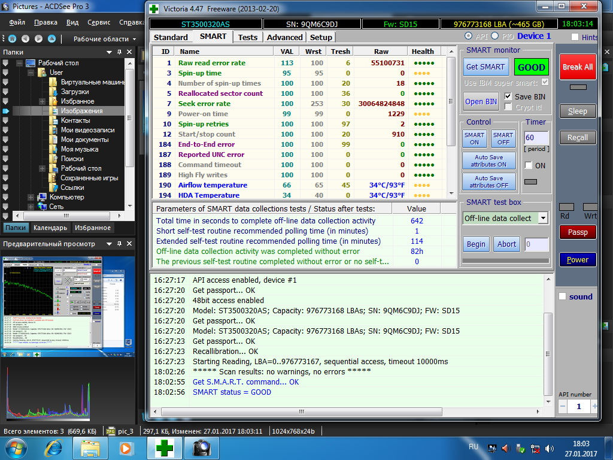Switch to ACDSee camera taskbar button
The height and width of the screenshot is (460, 613).
(202, 448)
